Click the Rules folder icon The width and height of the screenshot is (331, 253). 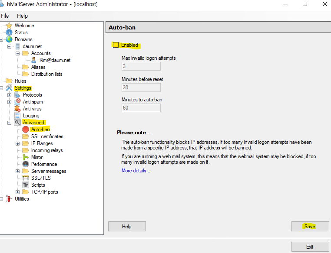tap(9, 81)
